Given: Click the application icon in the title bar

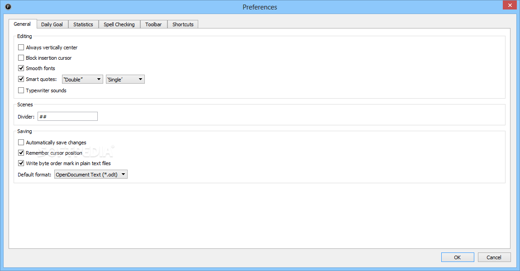Looking at the screenshot, I should coord(8,7).
